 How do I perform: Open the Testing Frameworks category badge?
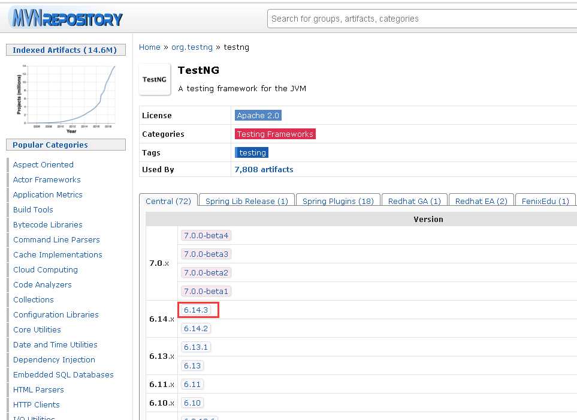tap(275, 134)
